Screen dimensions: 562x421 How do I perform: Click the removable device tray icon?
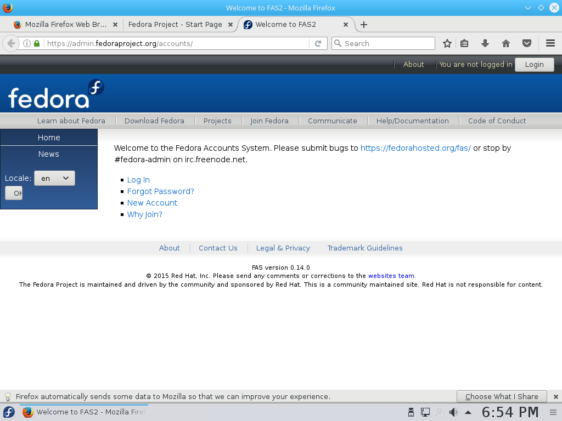coord(411,412)
